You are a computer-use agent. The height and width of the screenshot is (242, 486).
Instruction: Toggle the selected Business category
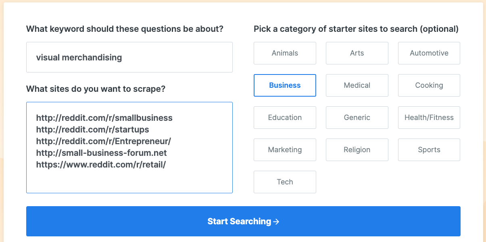click(285, 85)
